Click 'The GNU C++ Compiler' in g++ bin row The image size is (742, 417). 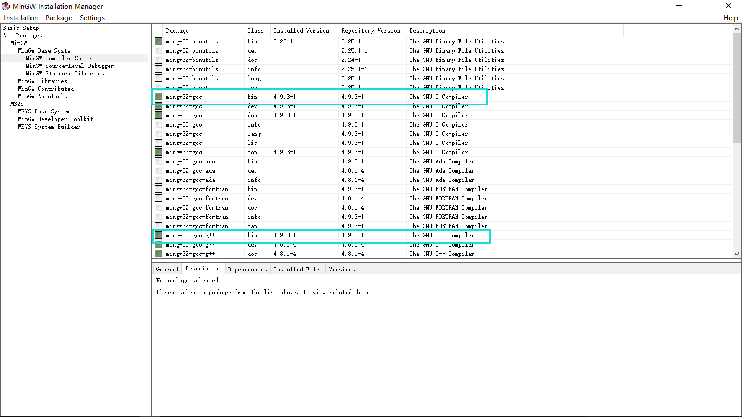(442, 235)
